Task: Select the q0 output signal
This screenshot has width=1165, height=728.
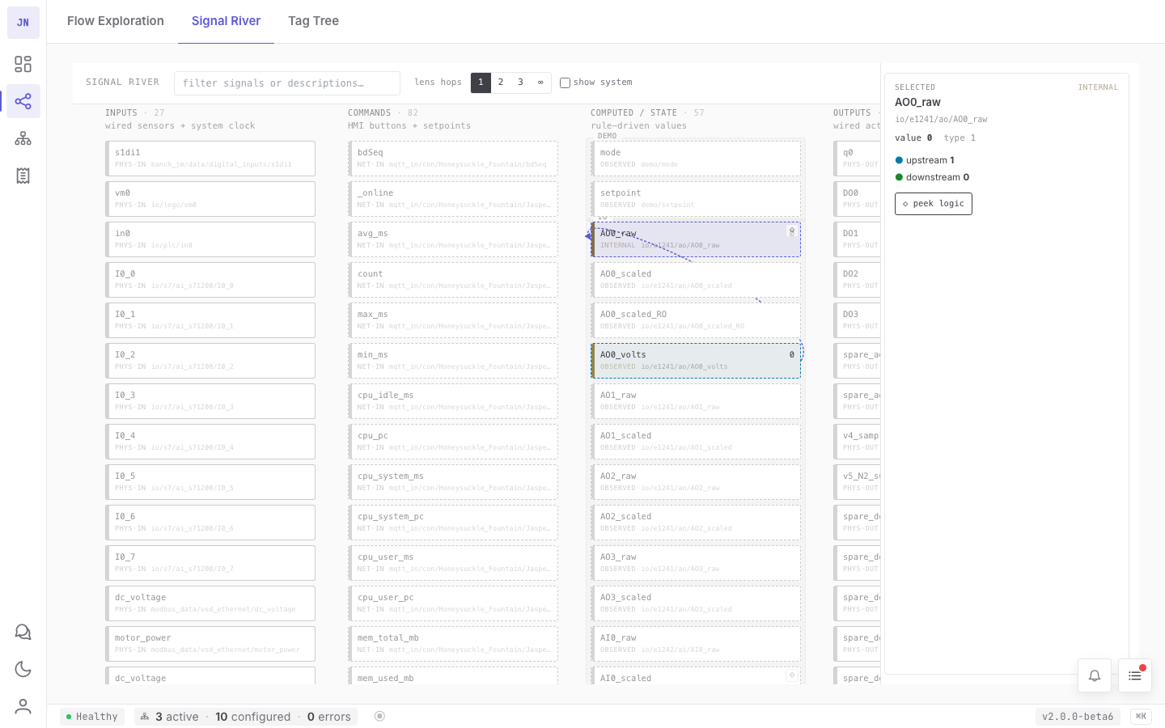Action: point(857,159)
